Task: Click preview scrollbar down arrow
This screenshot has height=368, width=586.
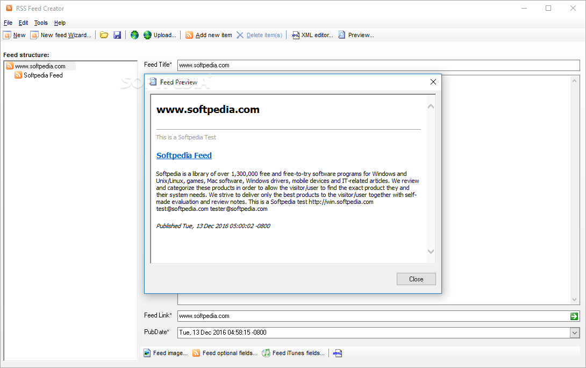Action: (431, 251)
